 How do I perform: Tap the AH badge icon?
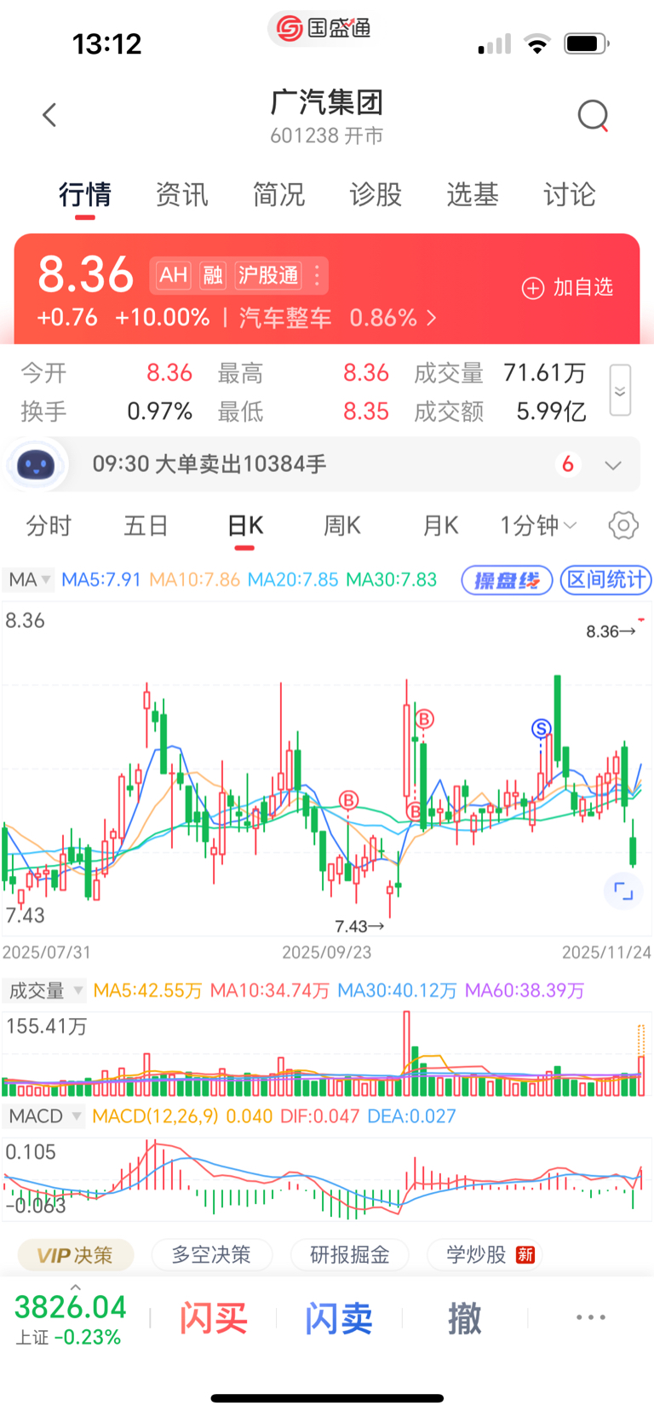pos(174,275)
